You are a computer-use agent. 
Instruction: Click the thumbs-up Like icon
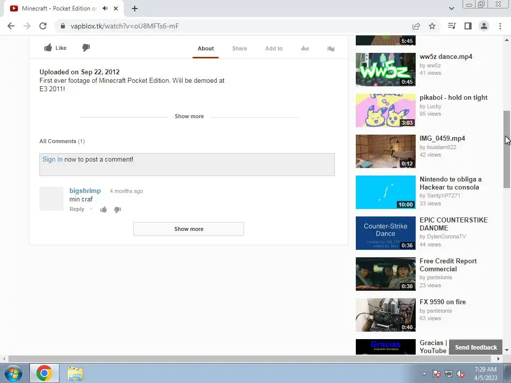(x=48, y=48)
